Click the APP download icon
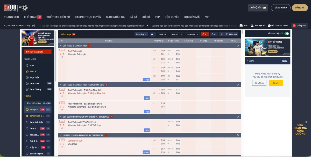Viewport: 311px width, 157px height. coord(241,26)
